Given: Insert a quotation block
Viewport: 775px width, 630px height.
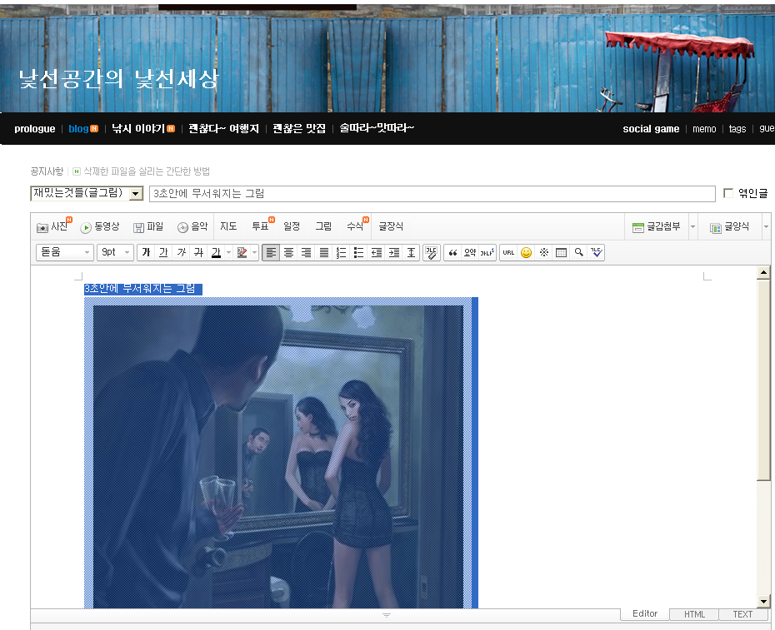Looking at the screenshot, I should [452, 252].
